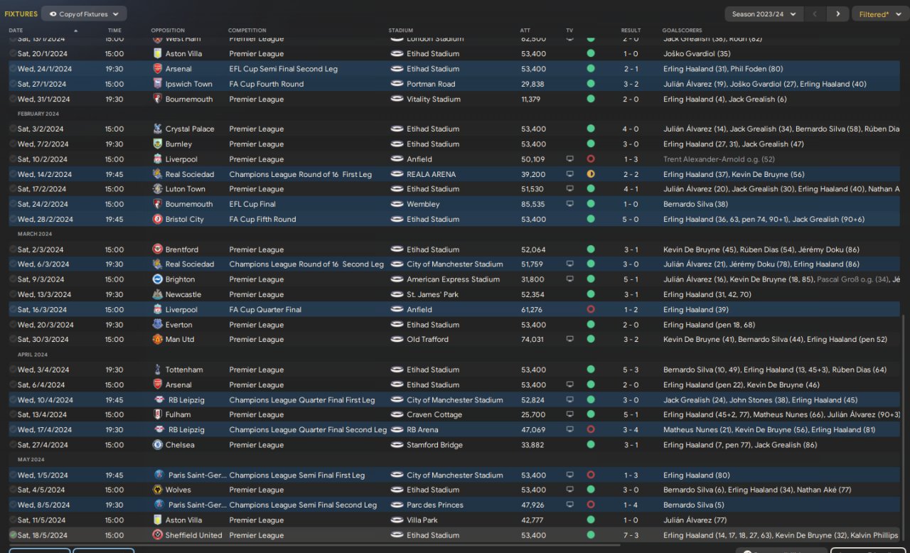Click the Man Utd club badge

pyautogui.click(x=158, y=339)
